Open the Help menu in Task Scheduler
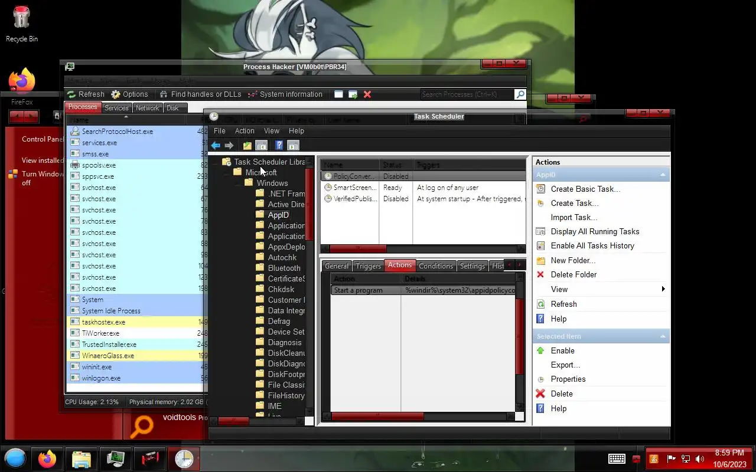 [x=296, y=131]
